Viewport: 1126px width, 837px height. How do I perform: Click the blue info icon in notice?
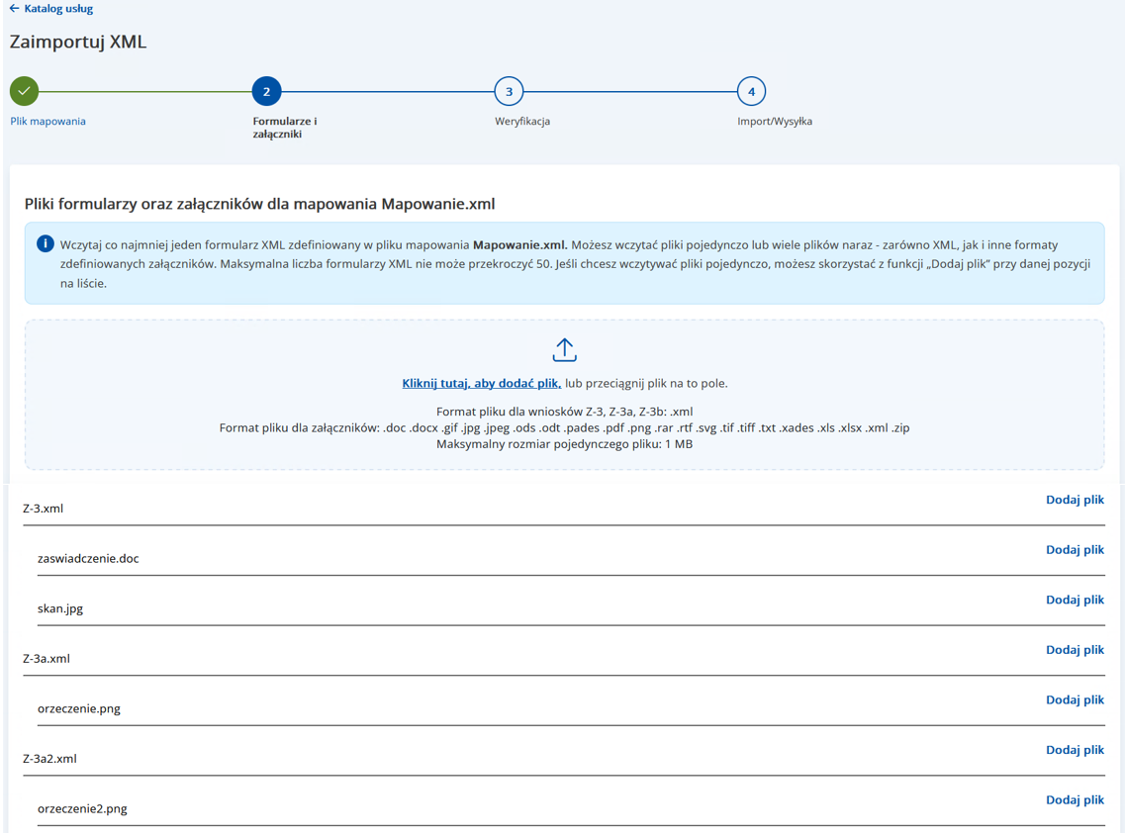45,243
